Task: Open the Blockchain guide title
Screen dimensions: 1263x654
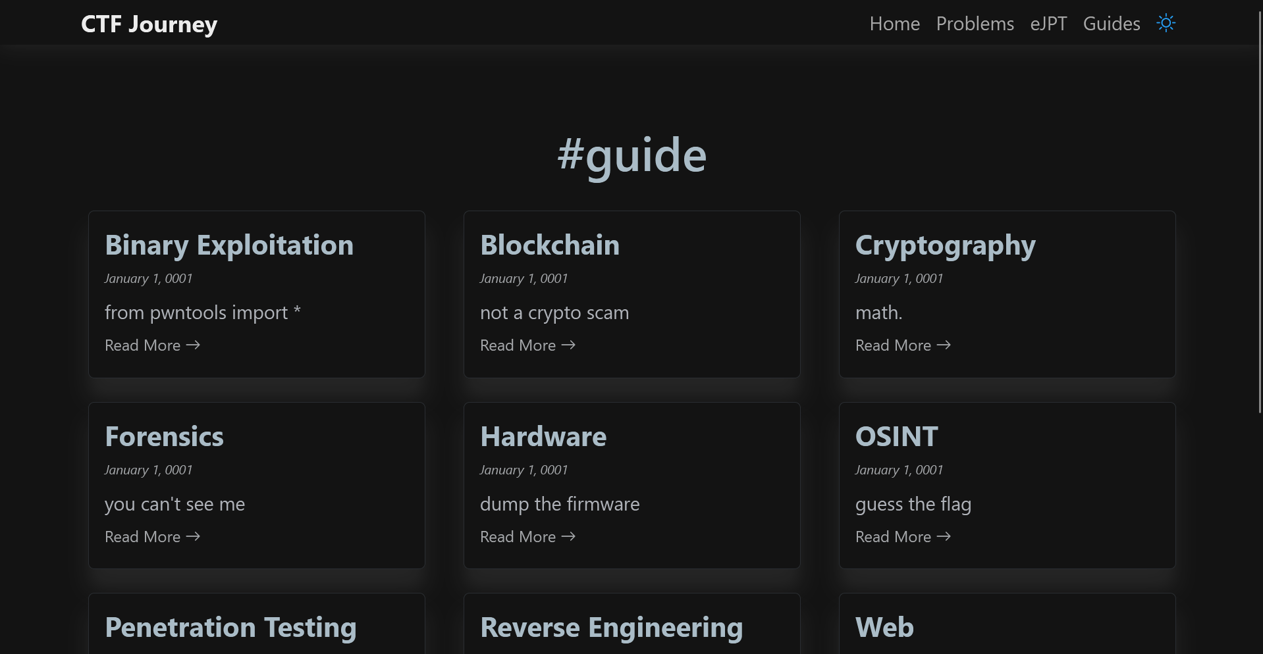Action: click(549, 245)
